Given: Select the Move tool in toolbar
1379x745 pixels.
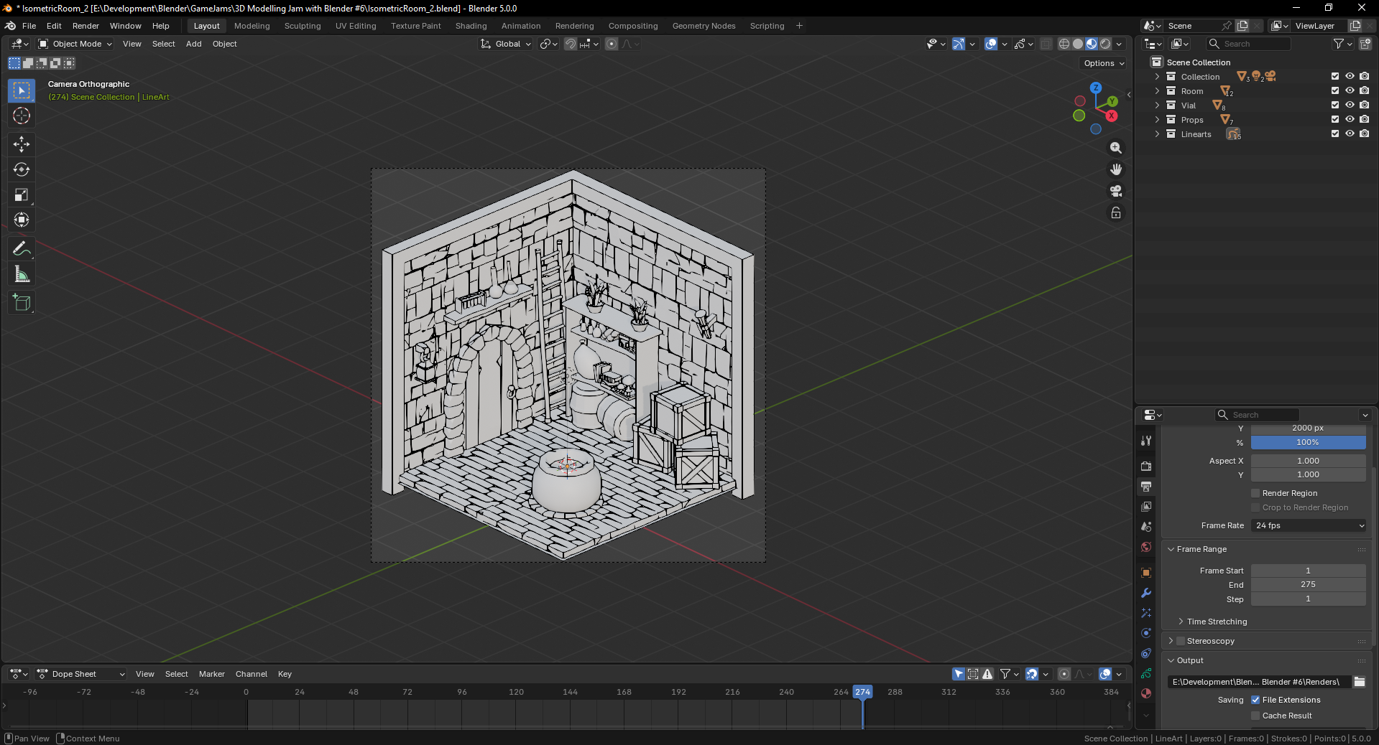Looking at the screenshot, I should 22,144.
